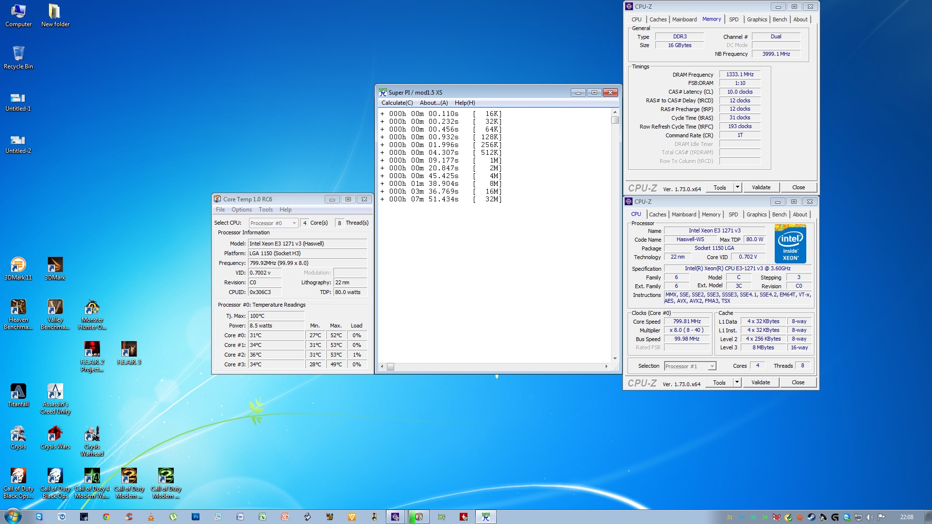
Task: Click Core #2 temperature reading 36°C
Action: point(276,355)
